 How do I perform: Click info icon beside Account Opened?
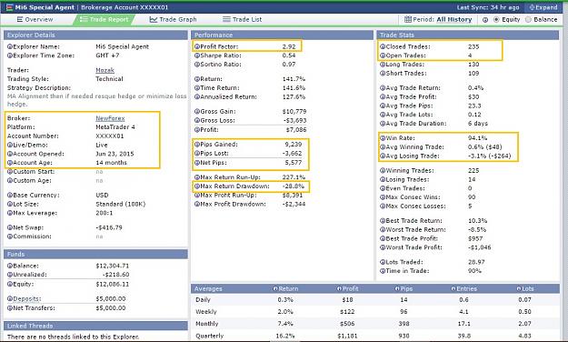click(x=10, y=154)
